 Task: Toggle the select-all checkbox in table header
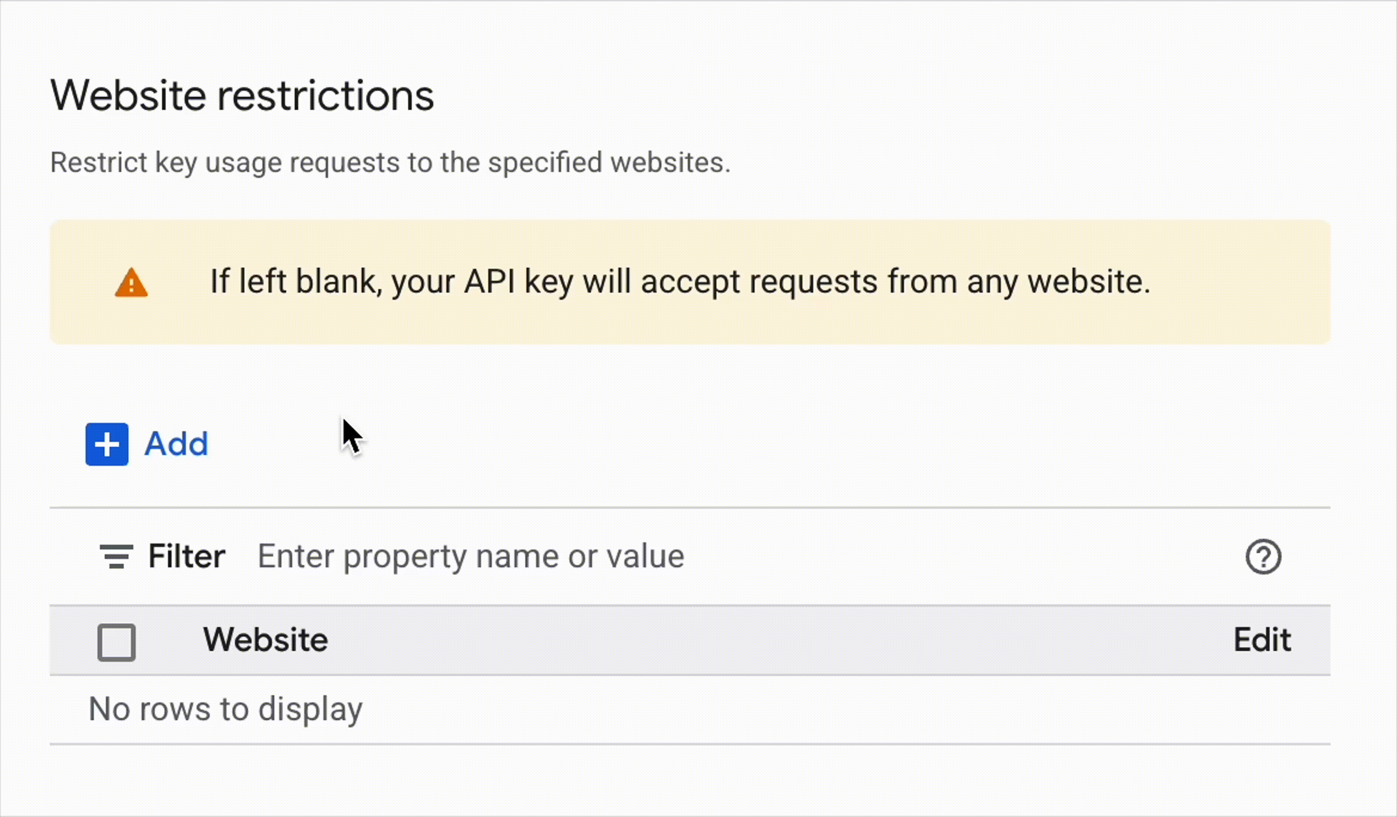tap(117, 642)
